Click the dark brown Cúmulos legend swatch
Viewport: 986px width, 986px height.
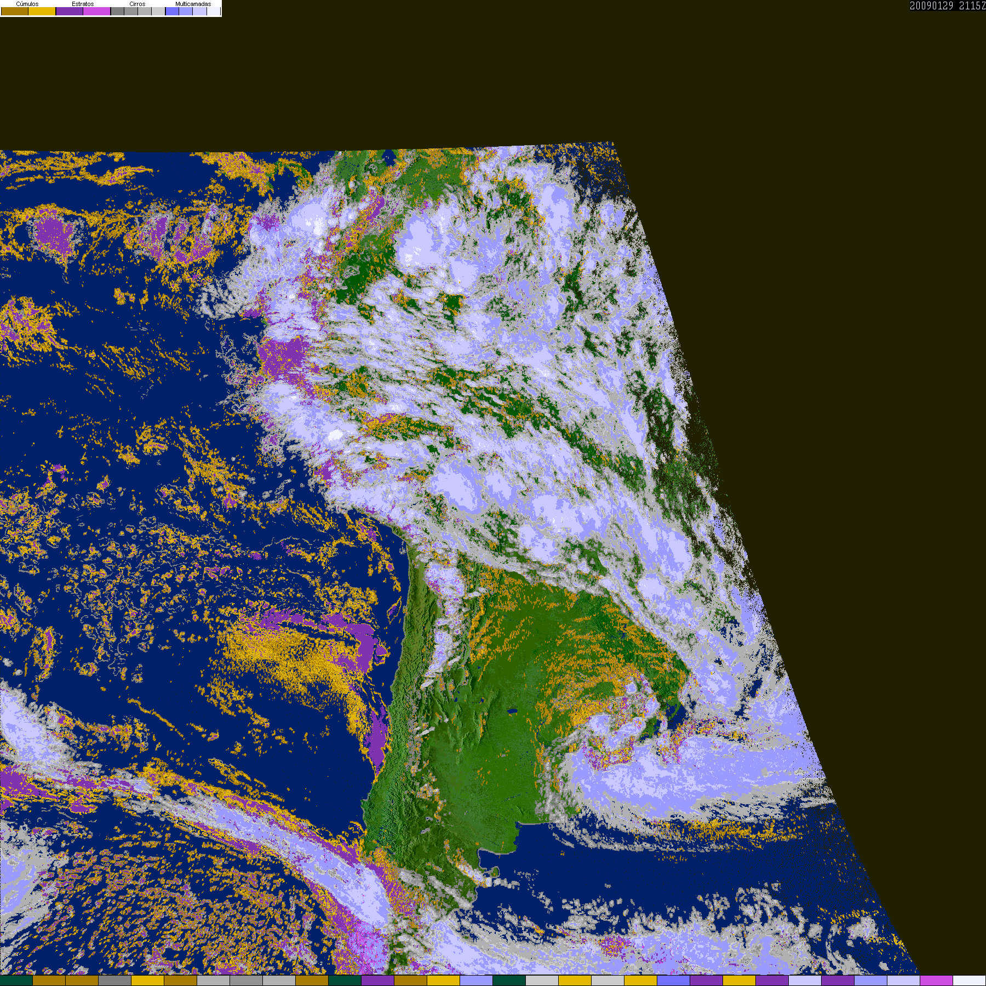(x=15, y=12)
